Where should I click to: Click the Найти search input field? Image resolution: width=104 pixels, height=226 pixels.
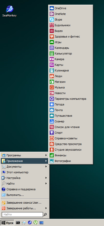(x=22, y=214)
